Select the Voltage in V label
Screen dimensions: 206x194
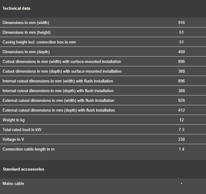[x=13, y=139]
